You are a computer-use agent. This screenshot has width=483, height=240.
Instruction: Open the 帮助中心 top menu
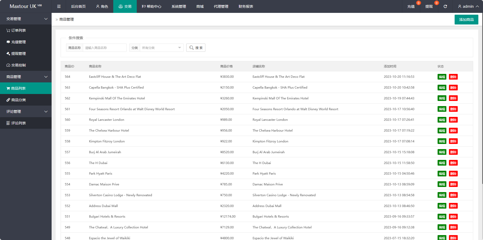[151, 6]
